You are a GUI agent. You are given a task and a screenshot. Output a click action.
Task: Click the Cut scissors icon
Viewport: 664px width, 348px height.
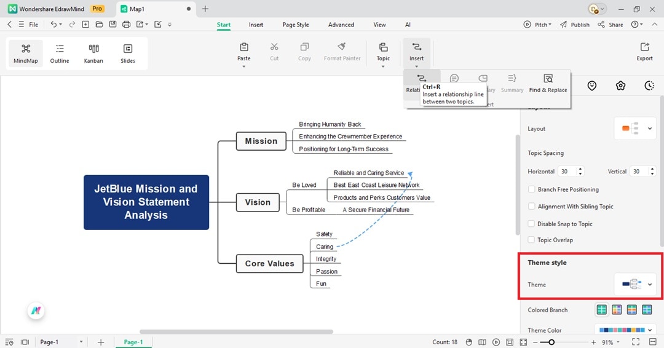point(274,47)
